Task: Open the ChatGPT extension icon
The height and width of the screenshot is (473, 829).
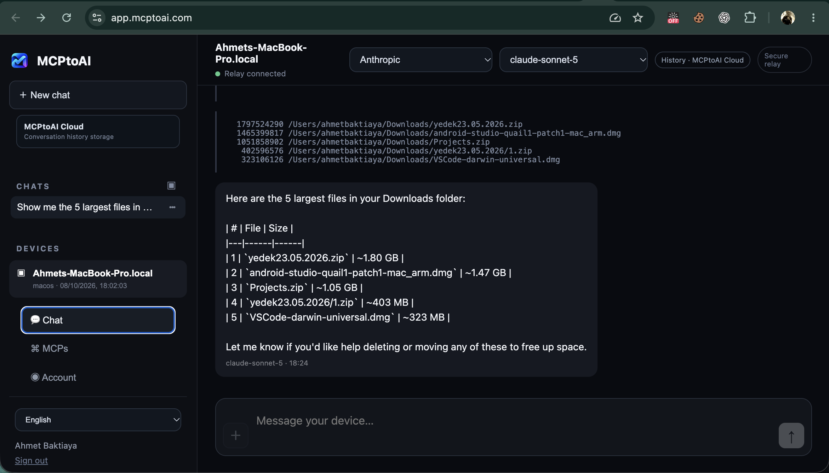Action: [724, 18]
